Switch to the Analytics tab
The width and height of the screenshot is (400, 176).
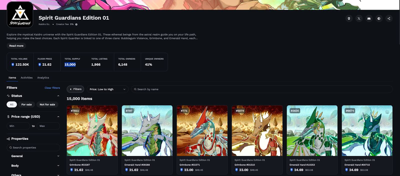click(x=43, y=78)
